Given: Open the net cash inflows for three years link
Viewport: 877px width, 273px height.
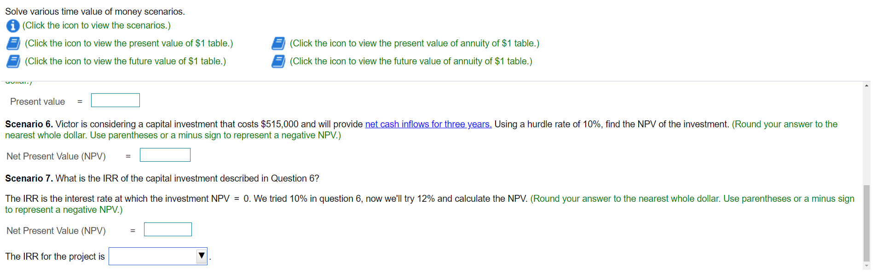Looking at the screenshot, I should coord(427,124).
